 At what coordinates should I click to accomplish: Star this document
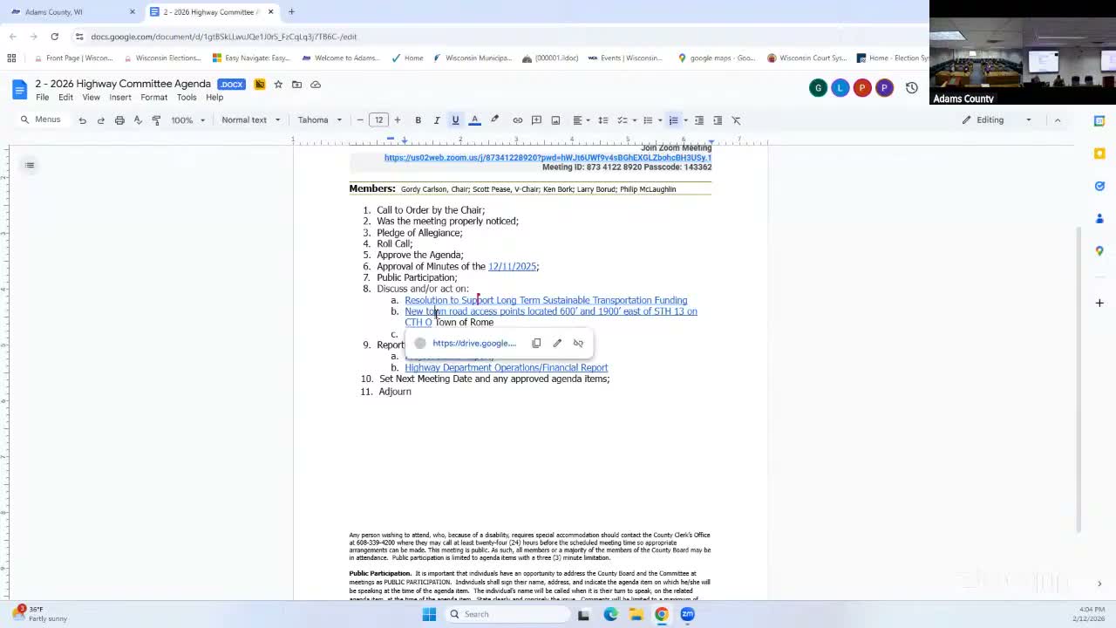[278, 85]
